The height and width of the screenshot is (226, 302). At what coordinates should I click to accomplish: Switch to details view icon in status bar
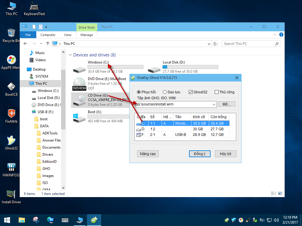click(273, 194)
